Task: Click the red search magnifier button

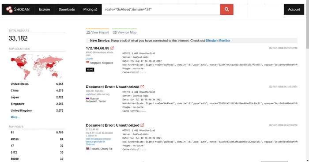Action: [226, 9]
